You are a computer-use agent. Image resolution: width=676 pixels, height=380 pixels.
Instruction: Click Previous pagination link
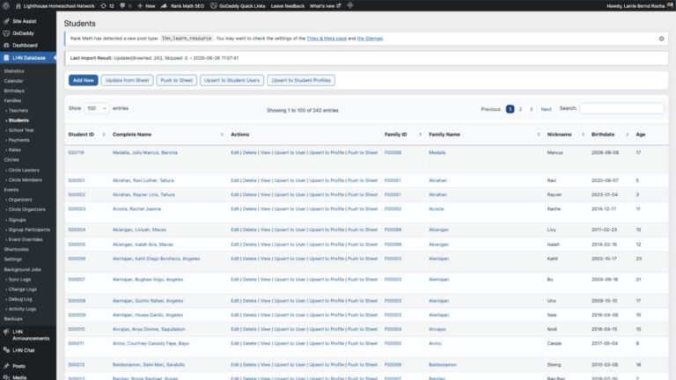[490, 109]
